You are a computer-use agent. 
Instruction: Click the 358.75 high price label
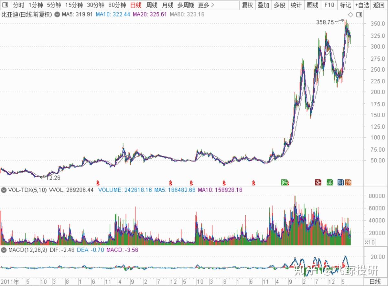[325, 22]
